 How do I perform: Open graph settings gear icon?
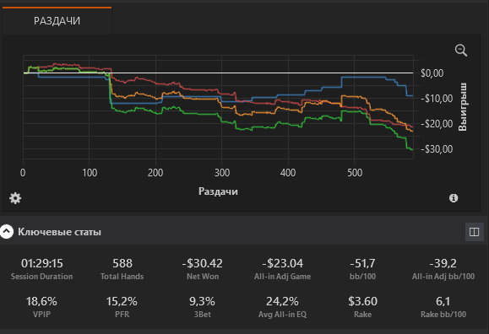[x=15, y=198]
